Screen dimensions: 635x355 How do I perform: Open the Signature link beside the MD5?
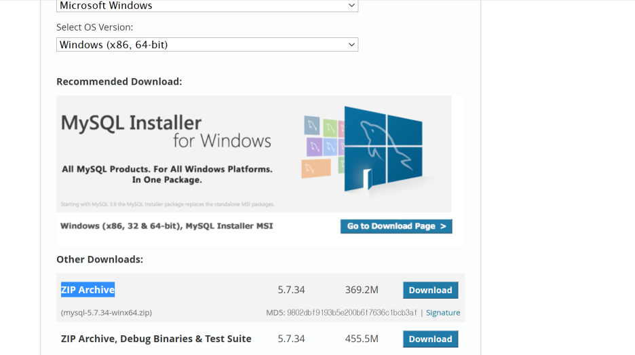(442, 312)
